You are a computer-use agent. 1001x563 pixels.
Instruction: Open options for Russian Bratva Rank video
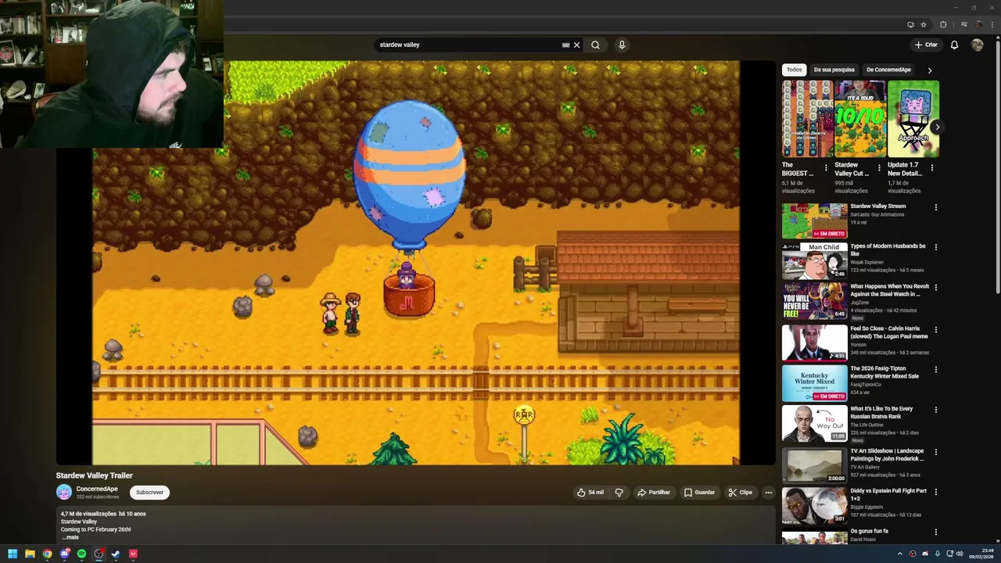[x=935, y=409]
